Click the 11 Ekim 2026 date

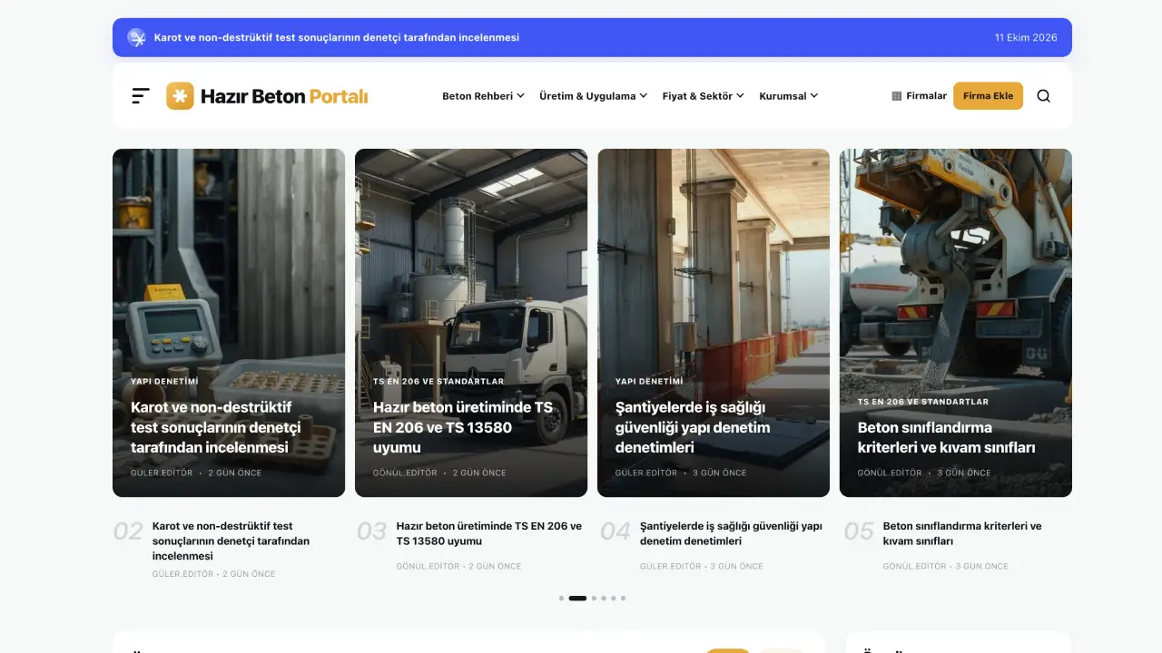1026,37
